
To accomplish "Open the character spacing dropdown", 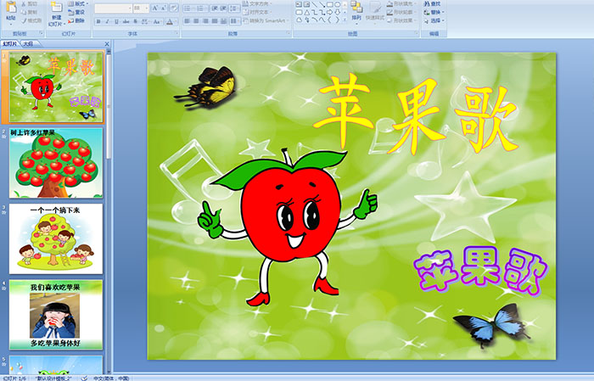I will click(x=145, y=21).
